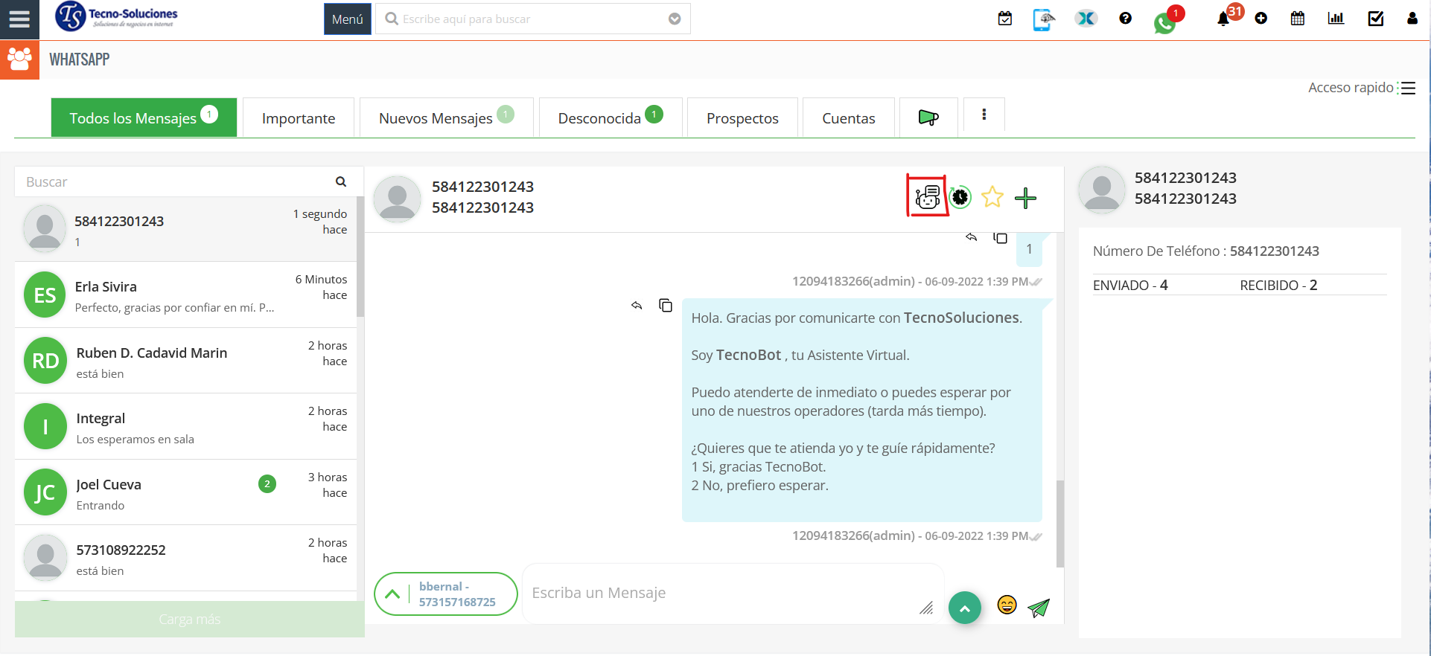Open the Acceso rapido list menu
The image size is (1431, 656).
point(1408,88)
